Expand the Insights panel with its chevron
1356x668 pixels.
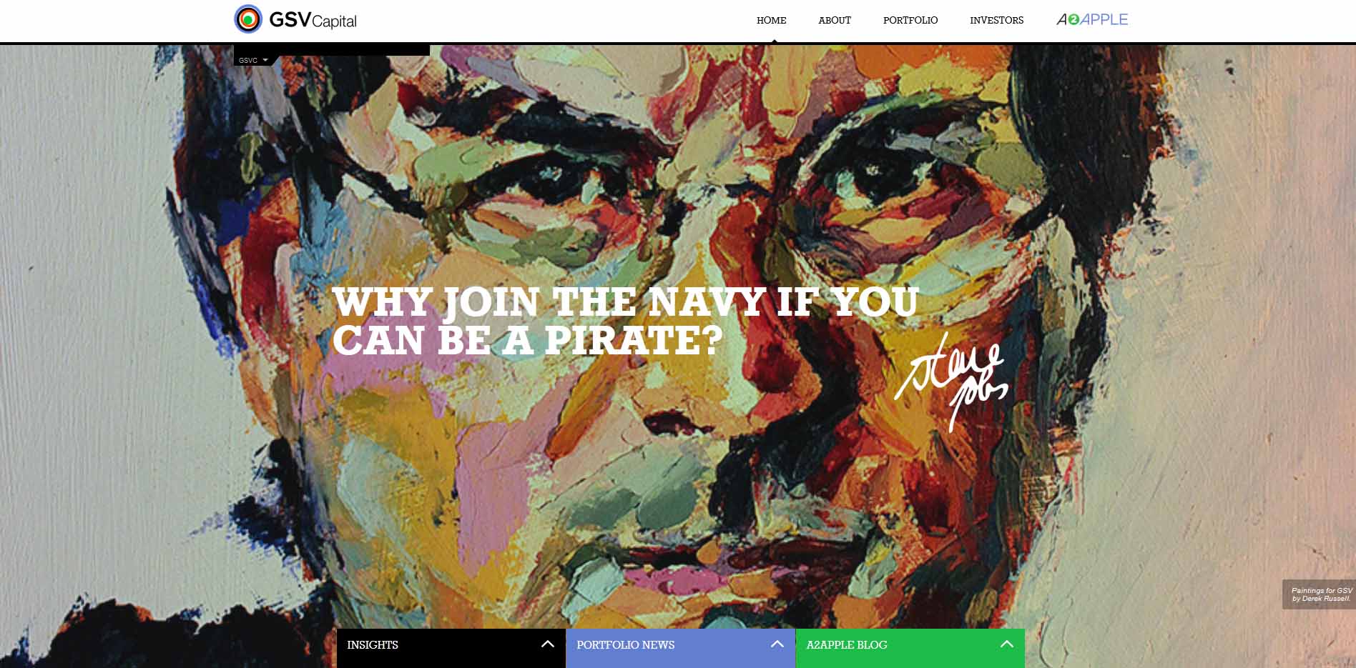pos(548,644)
